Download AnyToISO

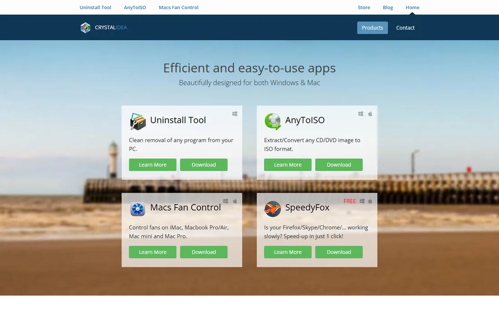339,165
